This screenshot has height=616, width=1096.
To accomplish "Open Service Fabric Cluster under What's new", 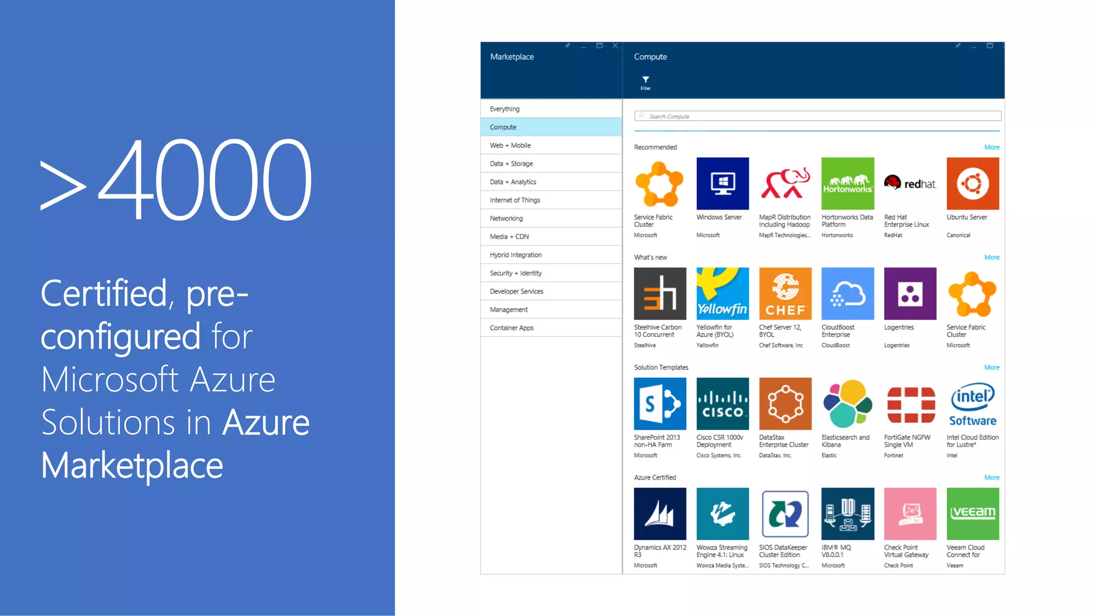I will pyautogui.click(x=973, y=294).
